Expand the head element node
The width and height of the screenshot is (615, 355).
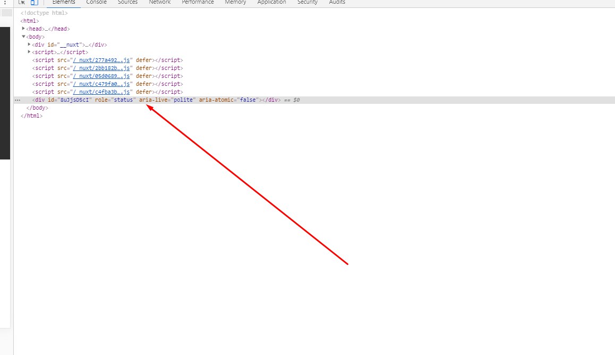point(23,29)
